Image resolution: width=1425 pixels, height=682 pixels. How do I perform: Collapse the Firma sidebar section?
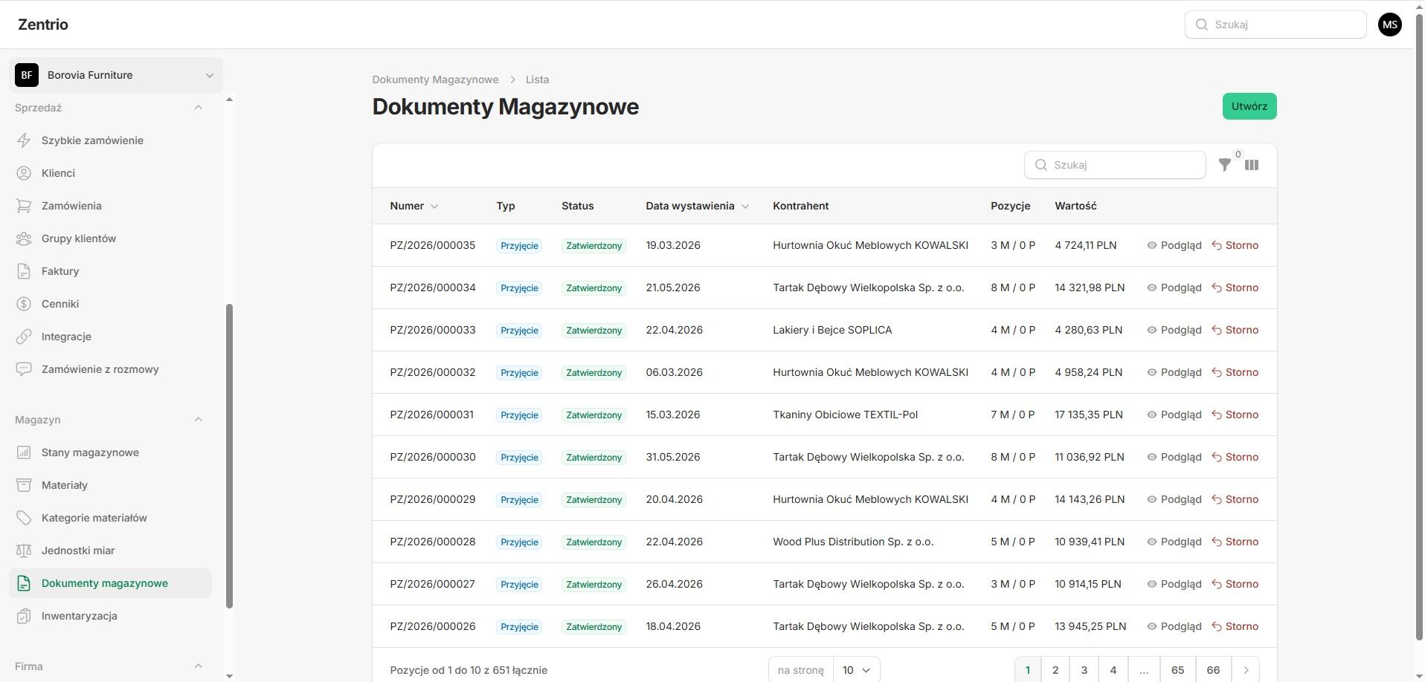coord(199,666)
